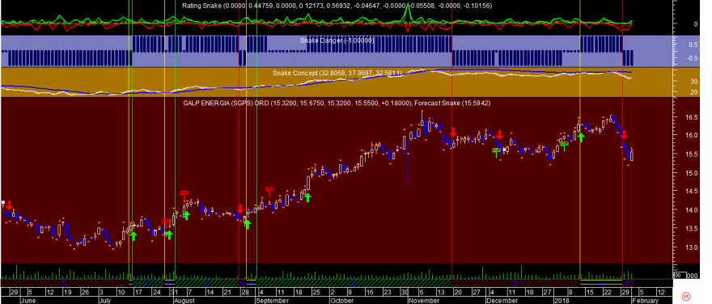Viewport: 712px width, 304px height.
Task: Click the red circled M icon
Action: [687, 298]
